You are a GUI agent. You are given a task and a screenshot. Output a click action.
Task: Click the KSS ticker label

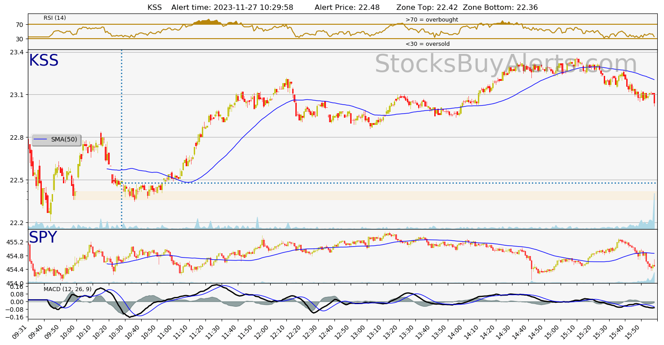(x=44, y=61)
